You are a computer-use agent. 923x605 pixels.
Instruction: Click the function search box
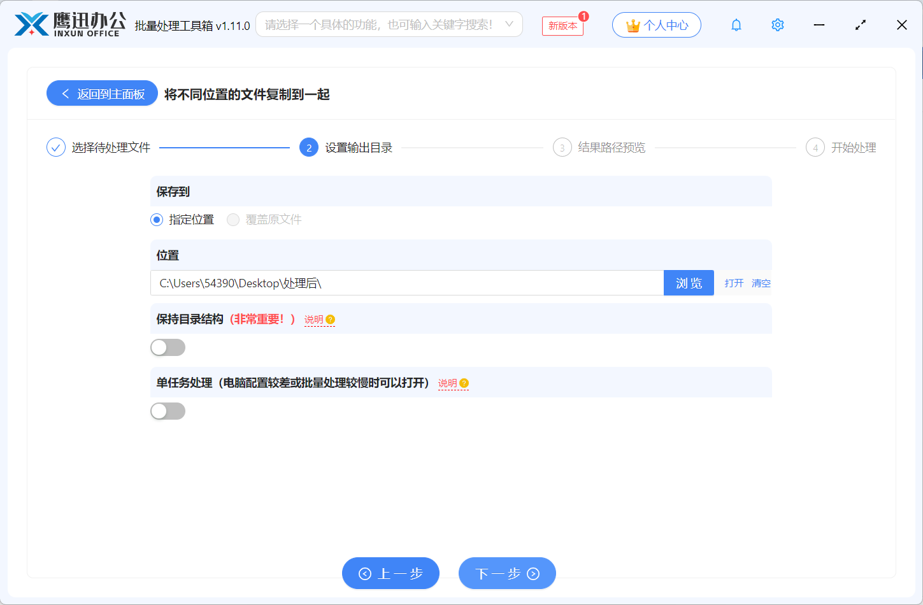pos(389,24)
